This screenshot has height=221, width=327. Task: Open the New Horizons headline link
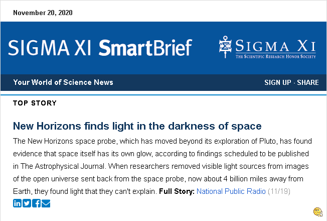click(x=137, y=126)
